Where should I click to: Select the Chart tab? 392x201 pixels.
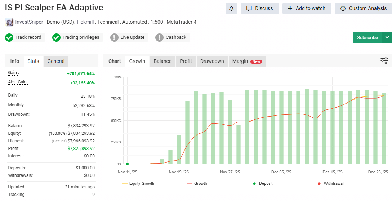pyautogui.click(x=115, y=61)
